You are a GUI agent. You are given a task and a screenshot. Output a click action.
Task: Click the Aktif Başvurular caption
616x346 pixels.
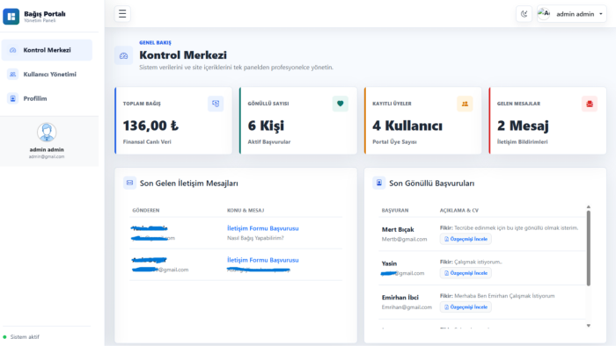269,142
